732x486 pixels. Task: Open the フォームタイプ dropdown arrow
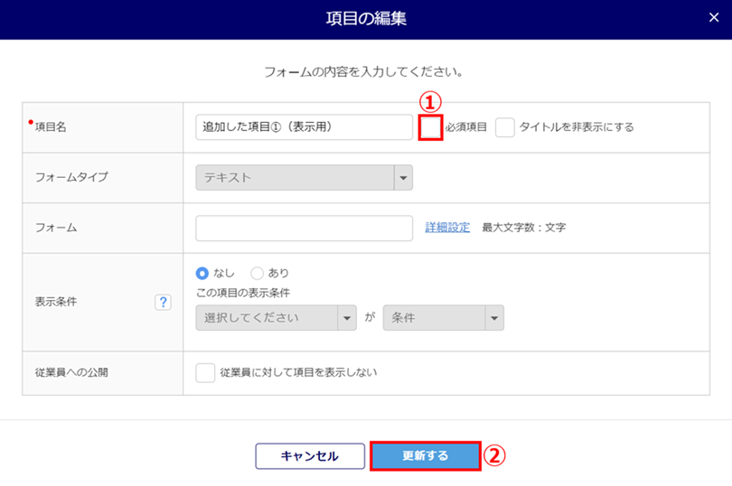403,178
